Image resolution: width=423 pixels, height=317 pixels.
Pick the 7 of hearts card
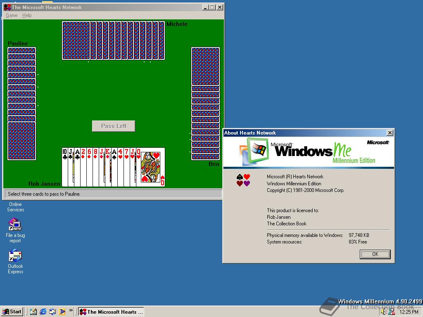[x=127, y=167]
